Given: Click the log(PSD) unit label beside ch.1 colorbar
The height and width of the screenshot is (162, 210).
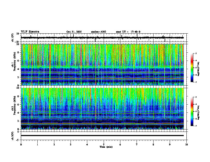Looking at the screenshot, I should point(199,69).
